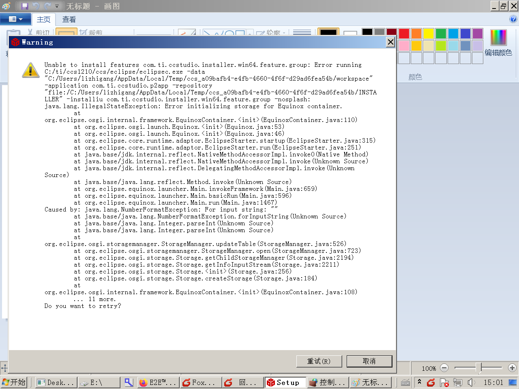Click the zoom out minus button
This screenshot has height=389, width=519.
[x=444, y=368]
